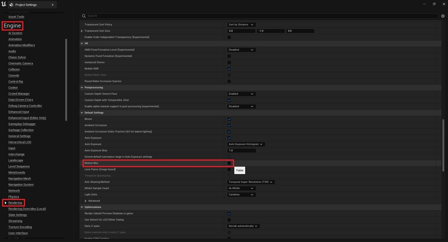Open the Audio settings category
Screen dimensions: 448x242
click(12, 51)
